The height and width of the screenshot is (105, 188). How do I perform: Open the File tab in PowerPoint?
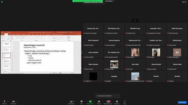coord(2,34)
